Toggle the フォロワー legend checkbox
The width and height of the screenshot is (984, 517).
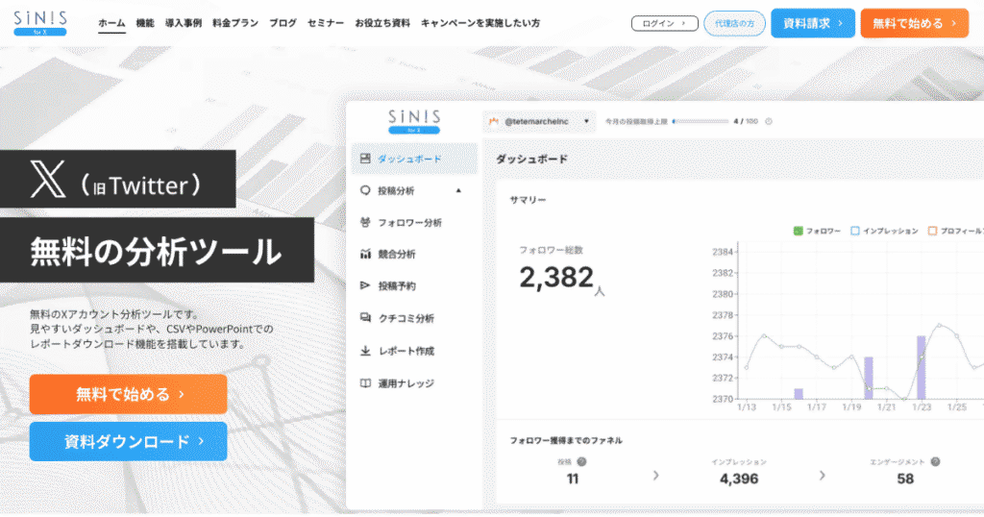coord(799,231)
